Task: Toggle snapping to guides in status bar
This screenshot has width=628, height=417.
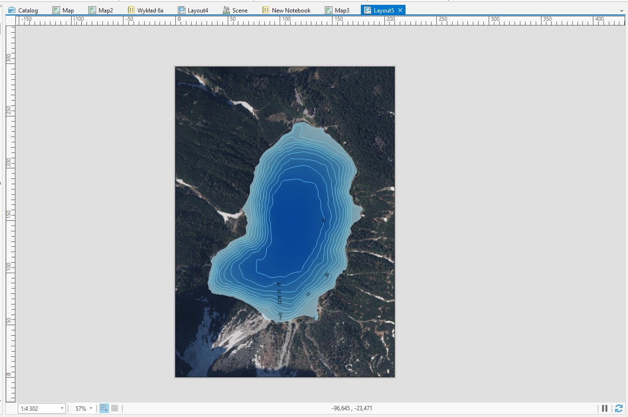Action: click(x=104, y=408)
